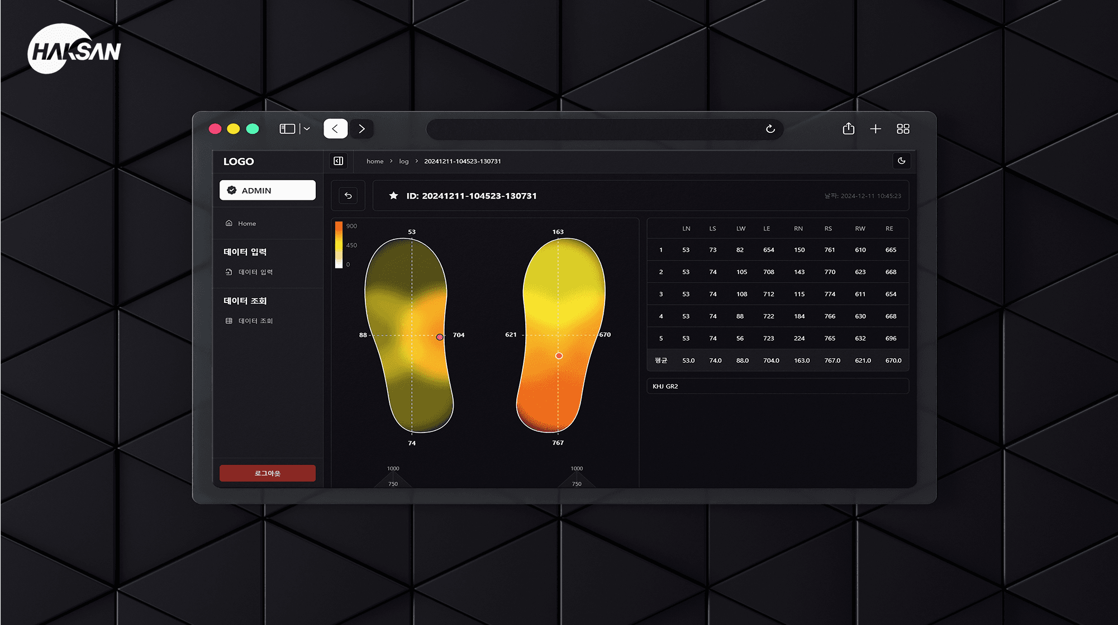Click the ADMIN verified badge icon
This screenshot has height=625, width=1118.
232,190
